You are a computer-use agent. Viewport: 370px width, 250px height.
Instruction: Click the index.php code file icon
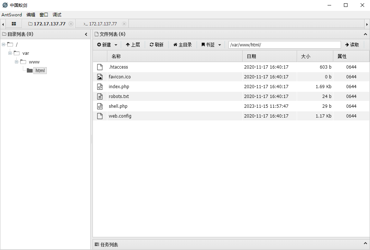(x=100, y=87)
